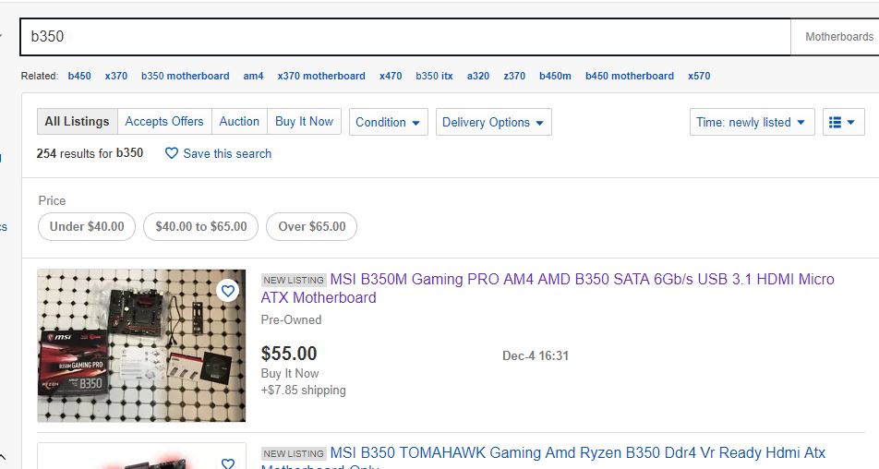Select All Listings tab
This screenshot has width=879, height=469.
78,122
